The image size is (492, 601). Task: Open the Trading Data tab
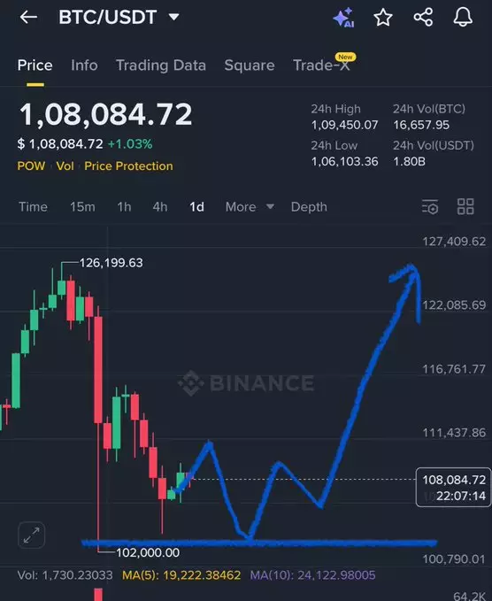(161, 65)
